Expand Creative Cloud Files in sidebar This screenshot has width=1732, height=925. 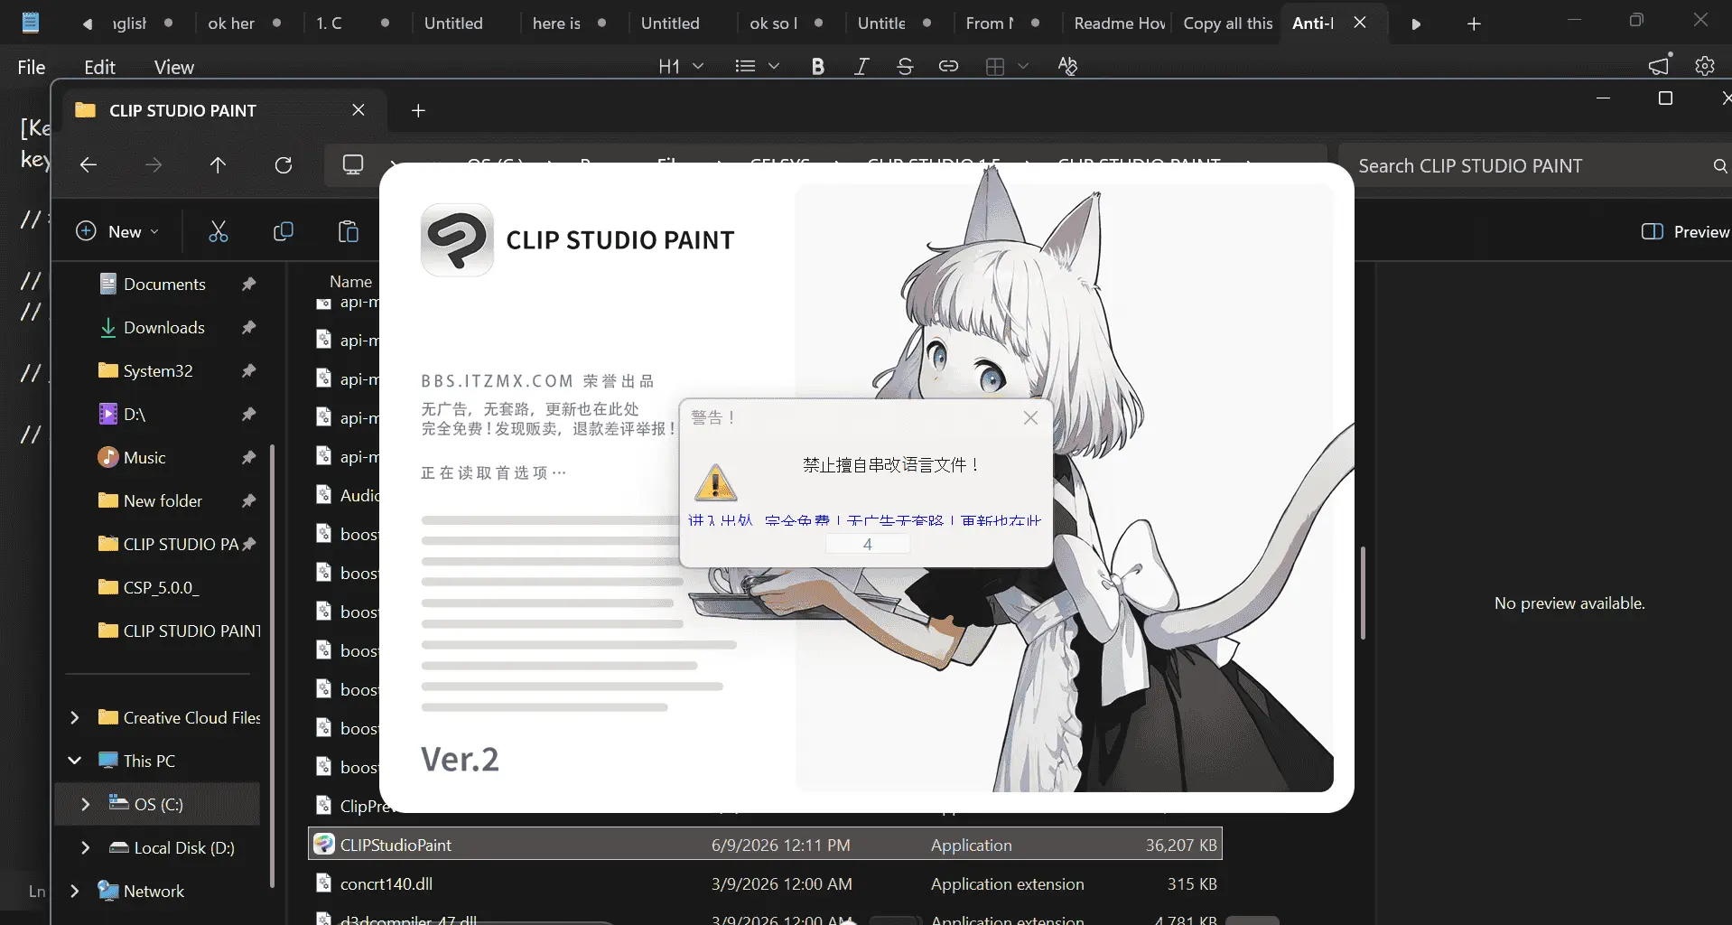coord(75,717)
